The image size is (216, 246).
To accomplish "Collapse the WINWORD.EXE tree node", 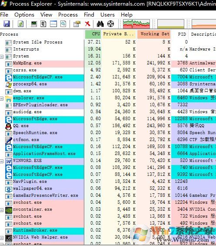I will pyautogui.click(x=2, y=161).
